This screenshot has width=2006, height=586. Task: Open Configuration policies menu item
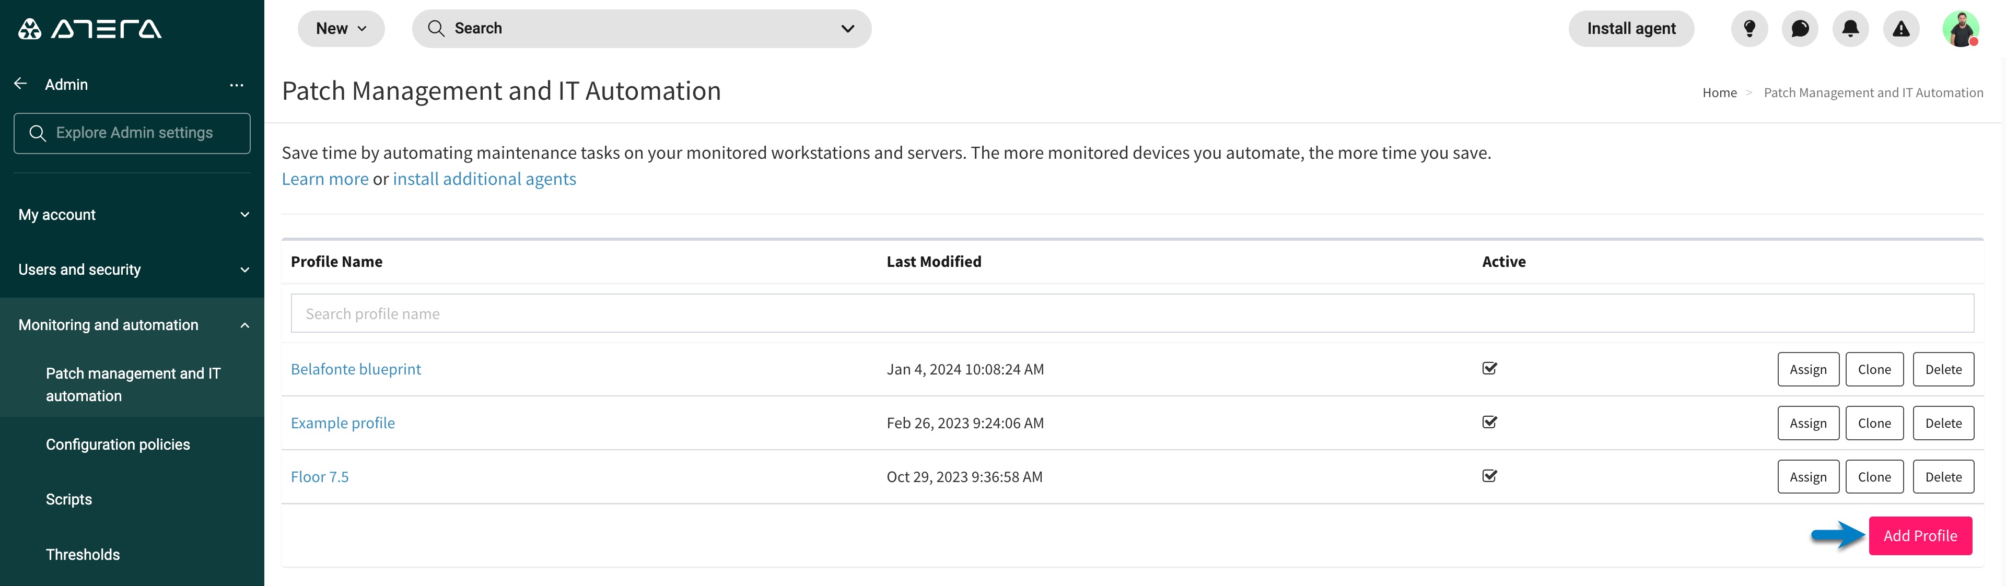[118, 444]
